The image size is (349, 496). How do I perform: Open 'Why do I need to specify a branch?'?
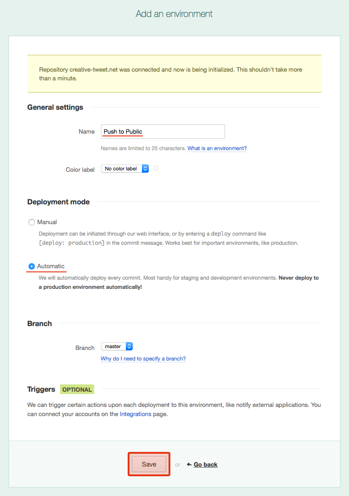[x=143, y=359]
